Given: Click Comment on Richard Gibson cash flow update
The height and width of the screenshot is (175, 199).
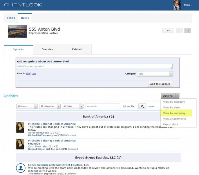Looking at the screenshot, I should click(73, 149).
